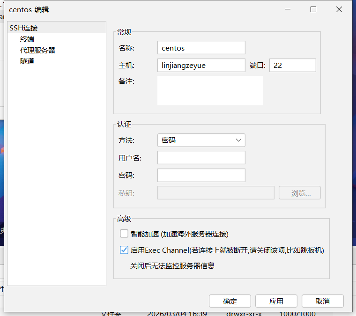Image resolution: width=356 pixels, height=316 pixels.
Task: Click the 应用 button
Action: [276, 301]
